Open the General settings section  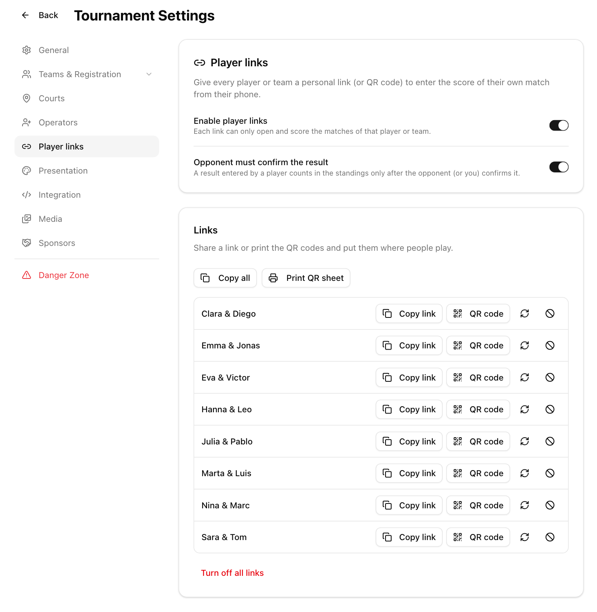click(87, 50)
